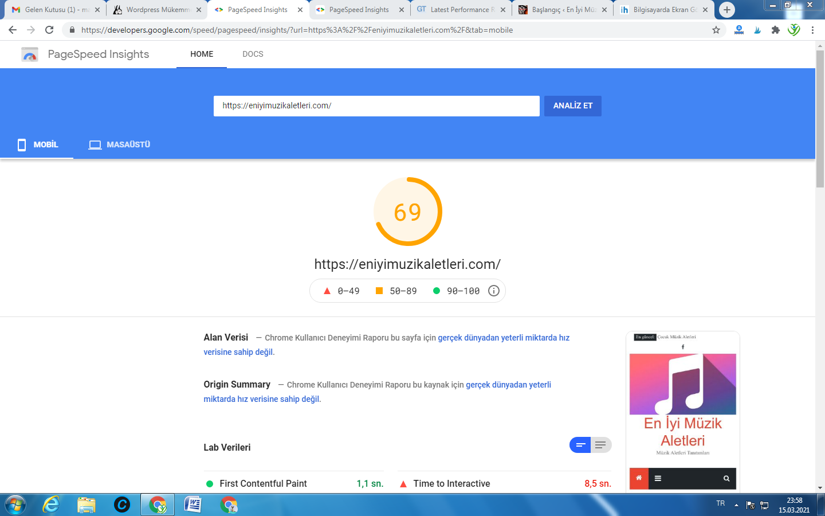Screen dimensions: 825x516
Task: Click the 50–89 orange legend item
Action: click(x=396, y=291)
